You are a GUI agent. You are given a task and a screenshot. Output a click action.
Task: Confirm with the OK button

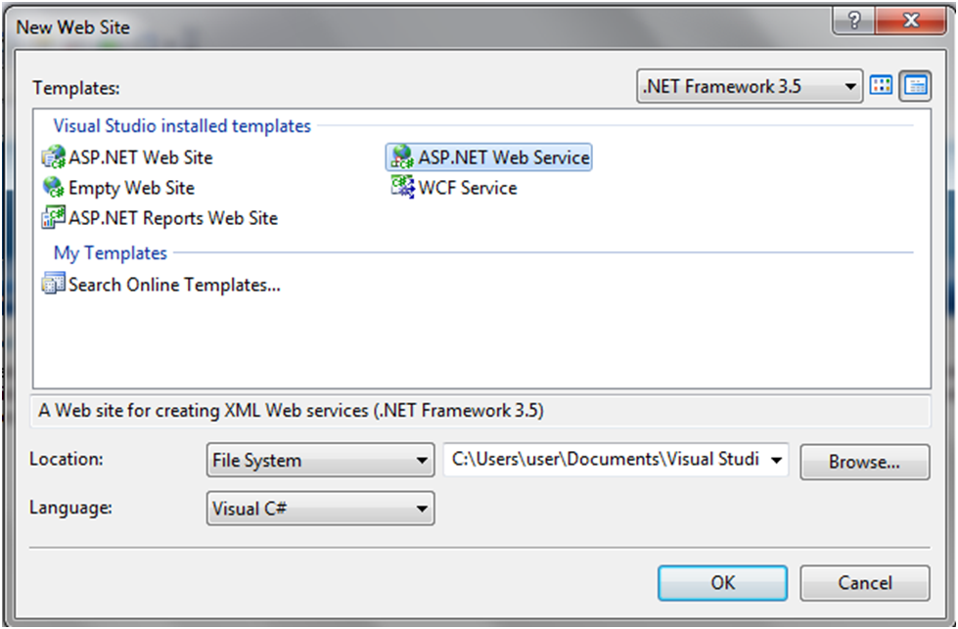point(722,583)
